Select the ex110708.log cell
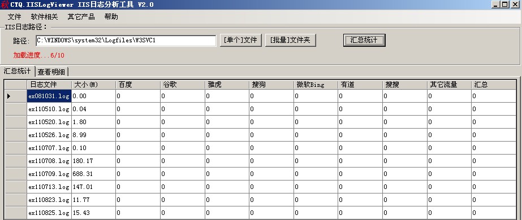The image size is (522, 220). click(49, 161)
